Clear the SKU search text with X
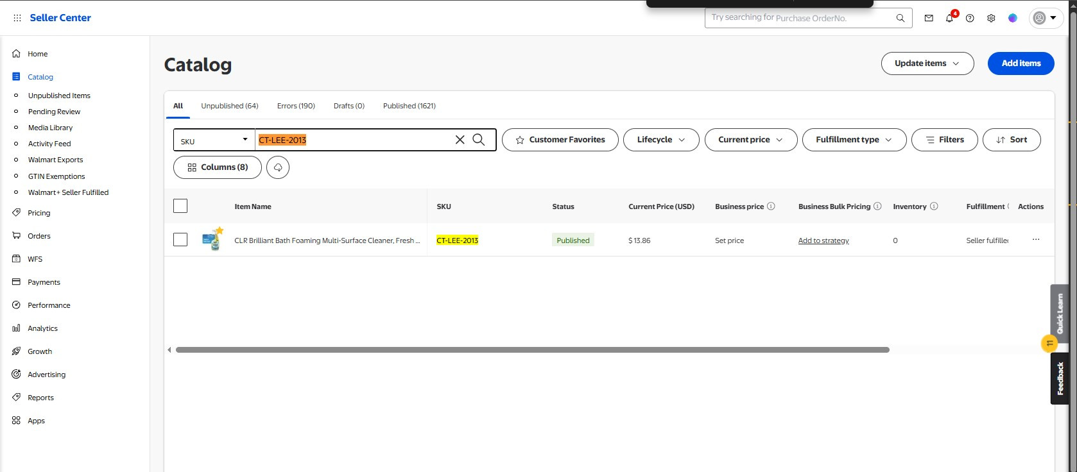This screenshot has height=472, width=1077. pos(460,140)
